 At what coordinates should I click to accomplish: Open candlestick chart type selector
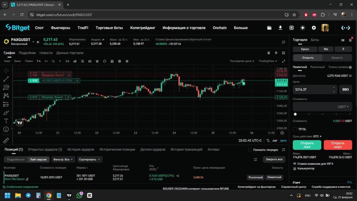[x=75, y=61]
